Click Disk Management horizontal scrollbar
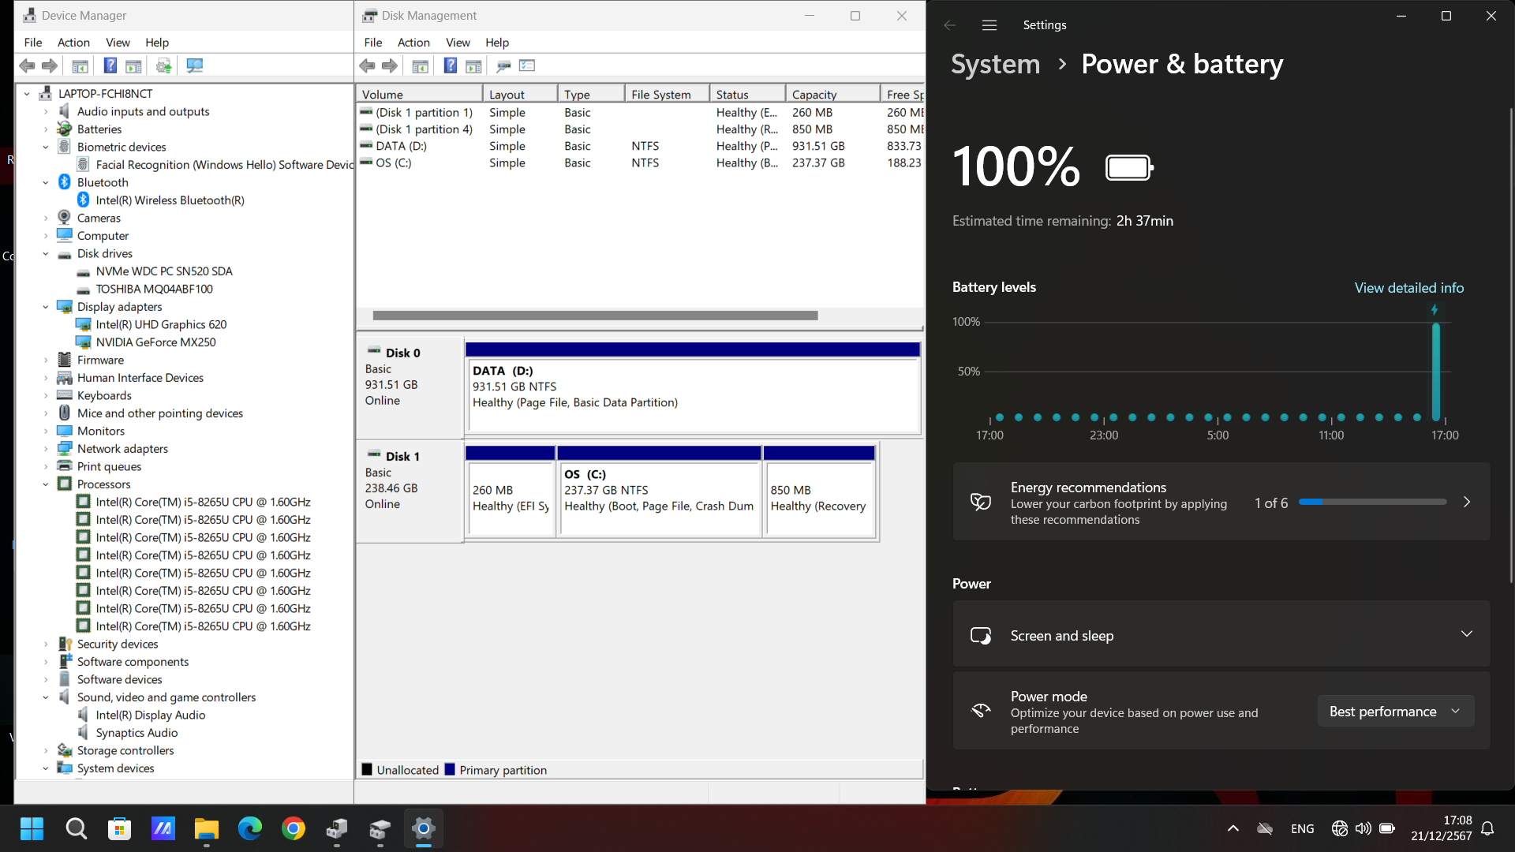 click(595, 316)
